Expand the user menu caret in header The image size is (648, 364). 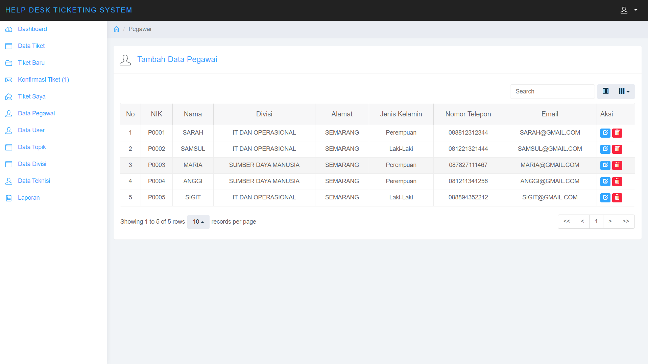[x=636, y=10]
